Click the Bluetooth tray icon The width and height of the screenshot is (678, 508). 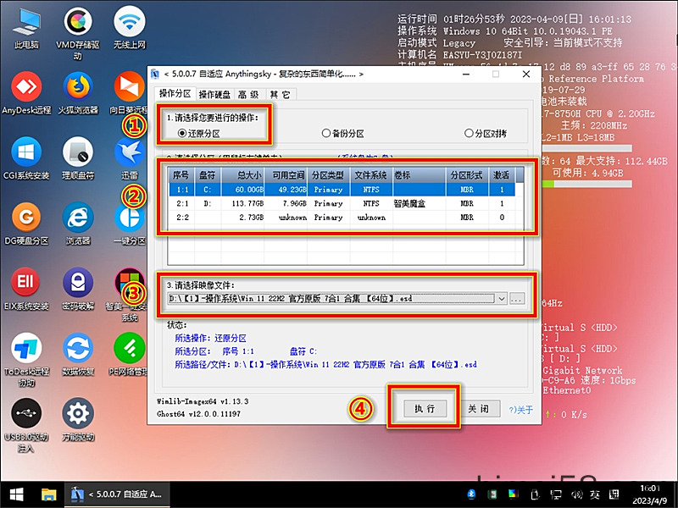pos(471,494)
